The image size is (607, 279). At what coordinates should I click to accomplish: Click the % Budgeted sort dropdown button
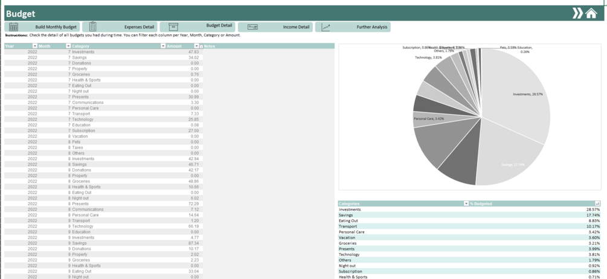pyautogui.click(x=598, y=204)
